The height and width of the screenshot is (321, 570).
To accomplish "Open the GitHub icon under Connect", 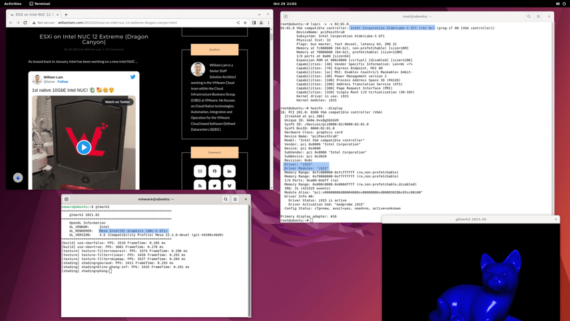I will tap(214, 171).
